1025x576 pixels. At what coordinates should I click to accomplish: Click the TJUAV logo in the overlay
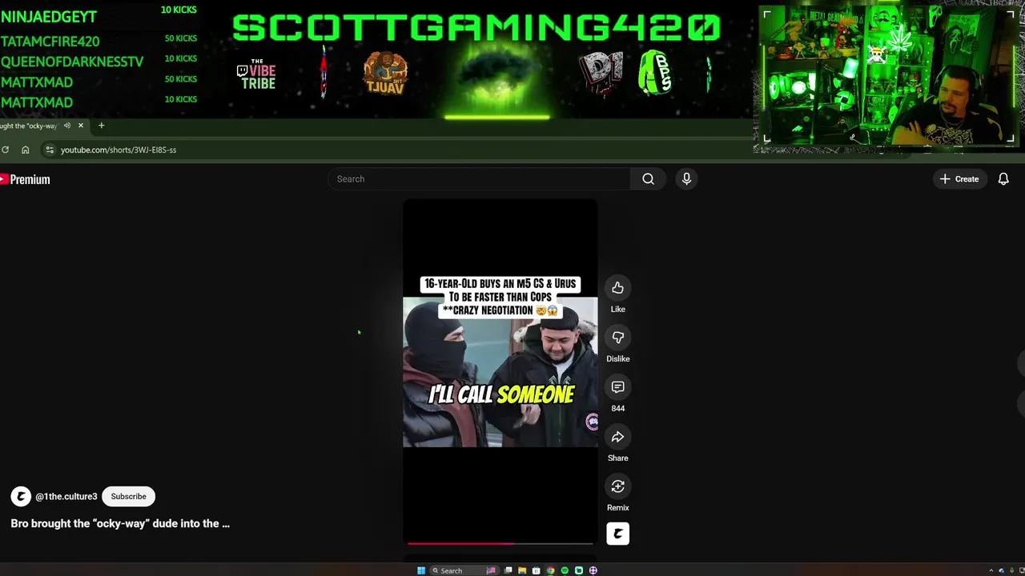point(385,74)
